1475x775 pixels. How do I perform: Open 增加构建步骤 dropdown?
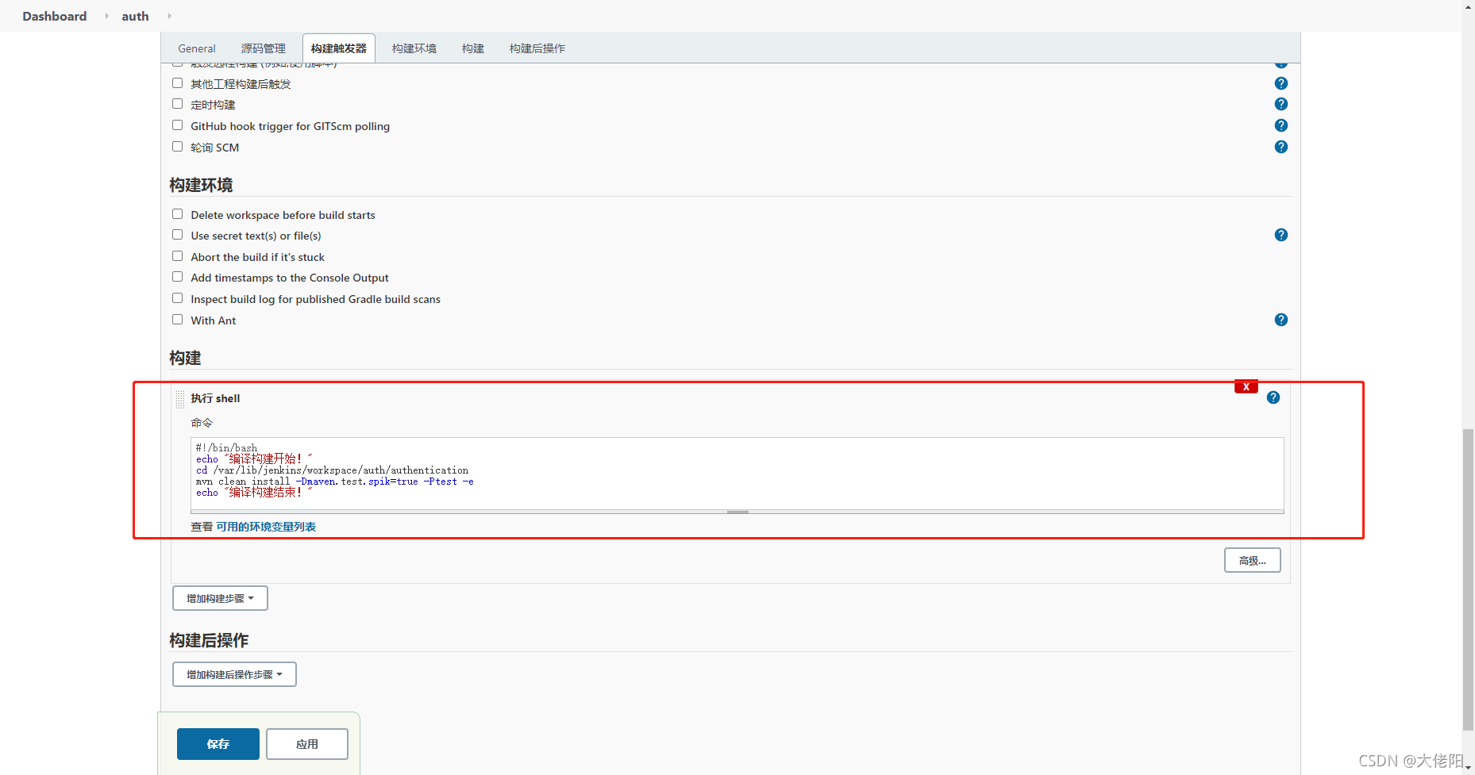pyautogui.click(x=220, y=598)
